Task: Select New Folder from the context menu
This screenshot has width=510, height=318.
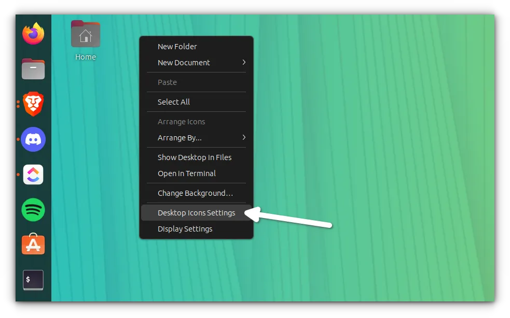Action: tap(177, 46)
